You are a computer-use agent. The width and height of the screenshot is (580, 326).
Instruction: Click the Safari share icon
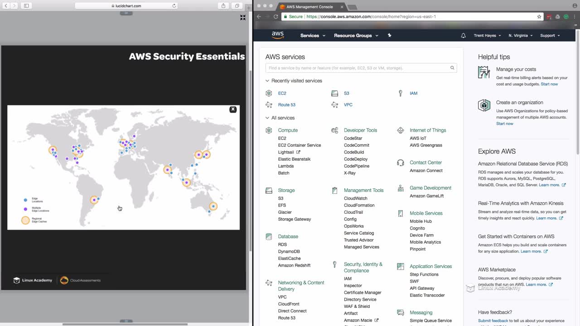click(x=223, y=6)
